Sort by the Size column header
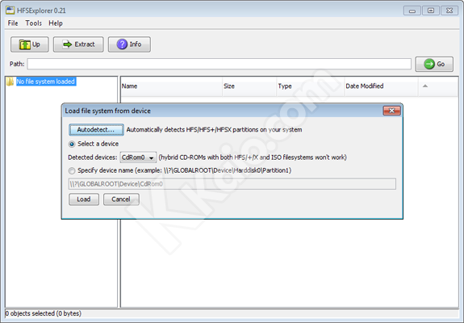 (249, 86)
